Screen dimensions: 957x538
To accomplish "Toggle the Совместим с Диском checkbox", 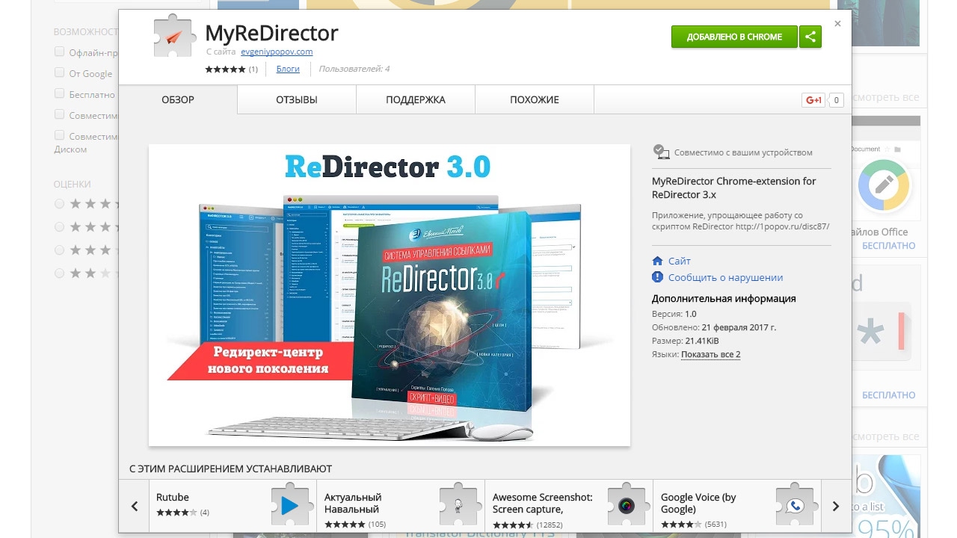I will pos(60,135).
